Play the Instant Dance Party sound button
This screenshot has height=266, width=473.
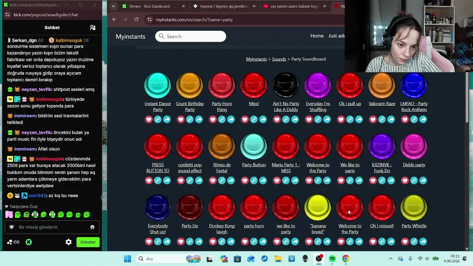(x=158, y=85)
